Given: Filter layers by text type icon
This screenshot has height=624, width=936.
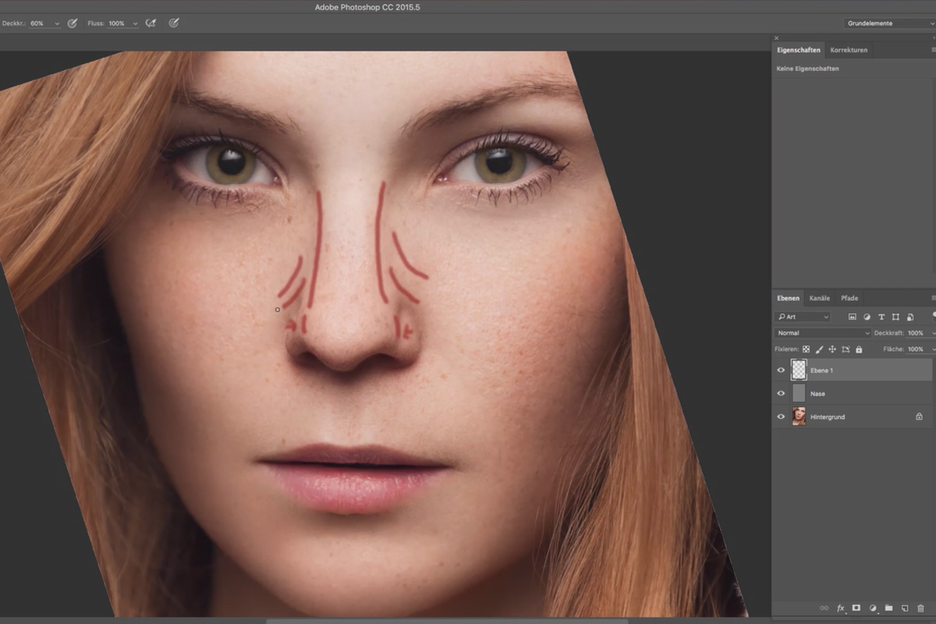Looking at the screenshot, I should point(881,317).
